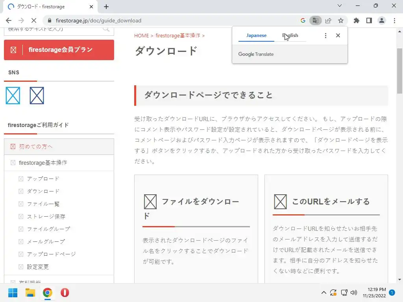Screen dimensions: 403x302
Task: Switch to the ダウンロード - firestorage tab
Action: 50,7
